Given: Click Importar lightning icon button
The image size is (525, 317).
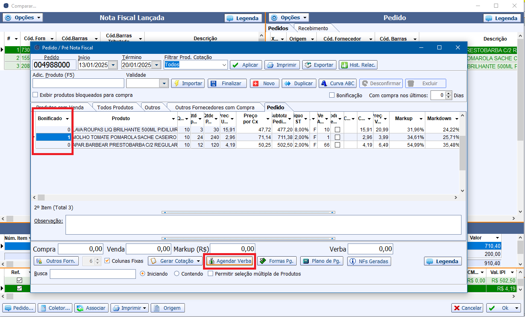Looking at the screenshot, I should [188, 83].
